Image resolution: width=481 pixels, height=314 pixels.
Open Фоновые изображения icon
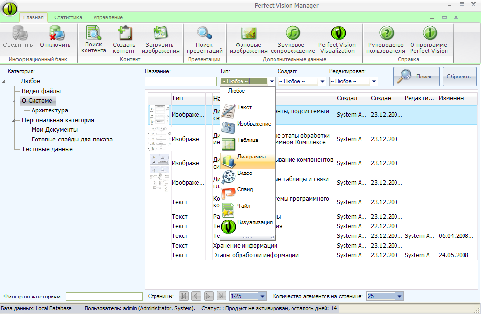click(248, 33)
